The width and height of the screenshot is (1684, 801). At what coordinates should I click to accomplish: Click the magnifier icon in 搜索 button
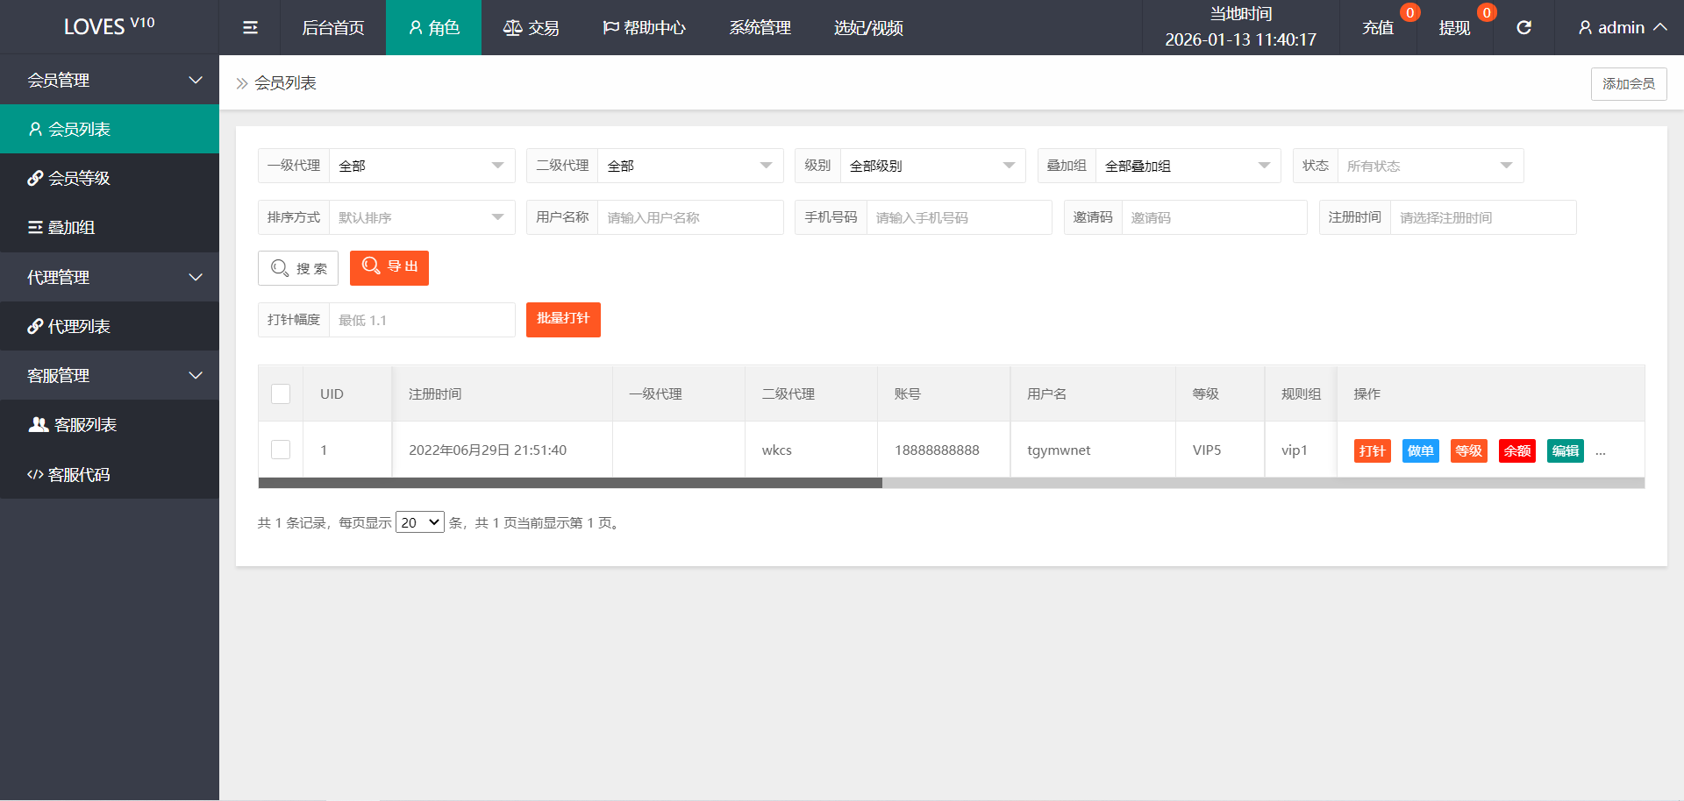pyautogui.click(x=280, y=268)
